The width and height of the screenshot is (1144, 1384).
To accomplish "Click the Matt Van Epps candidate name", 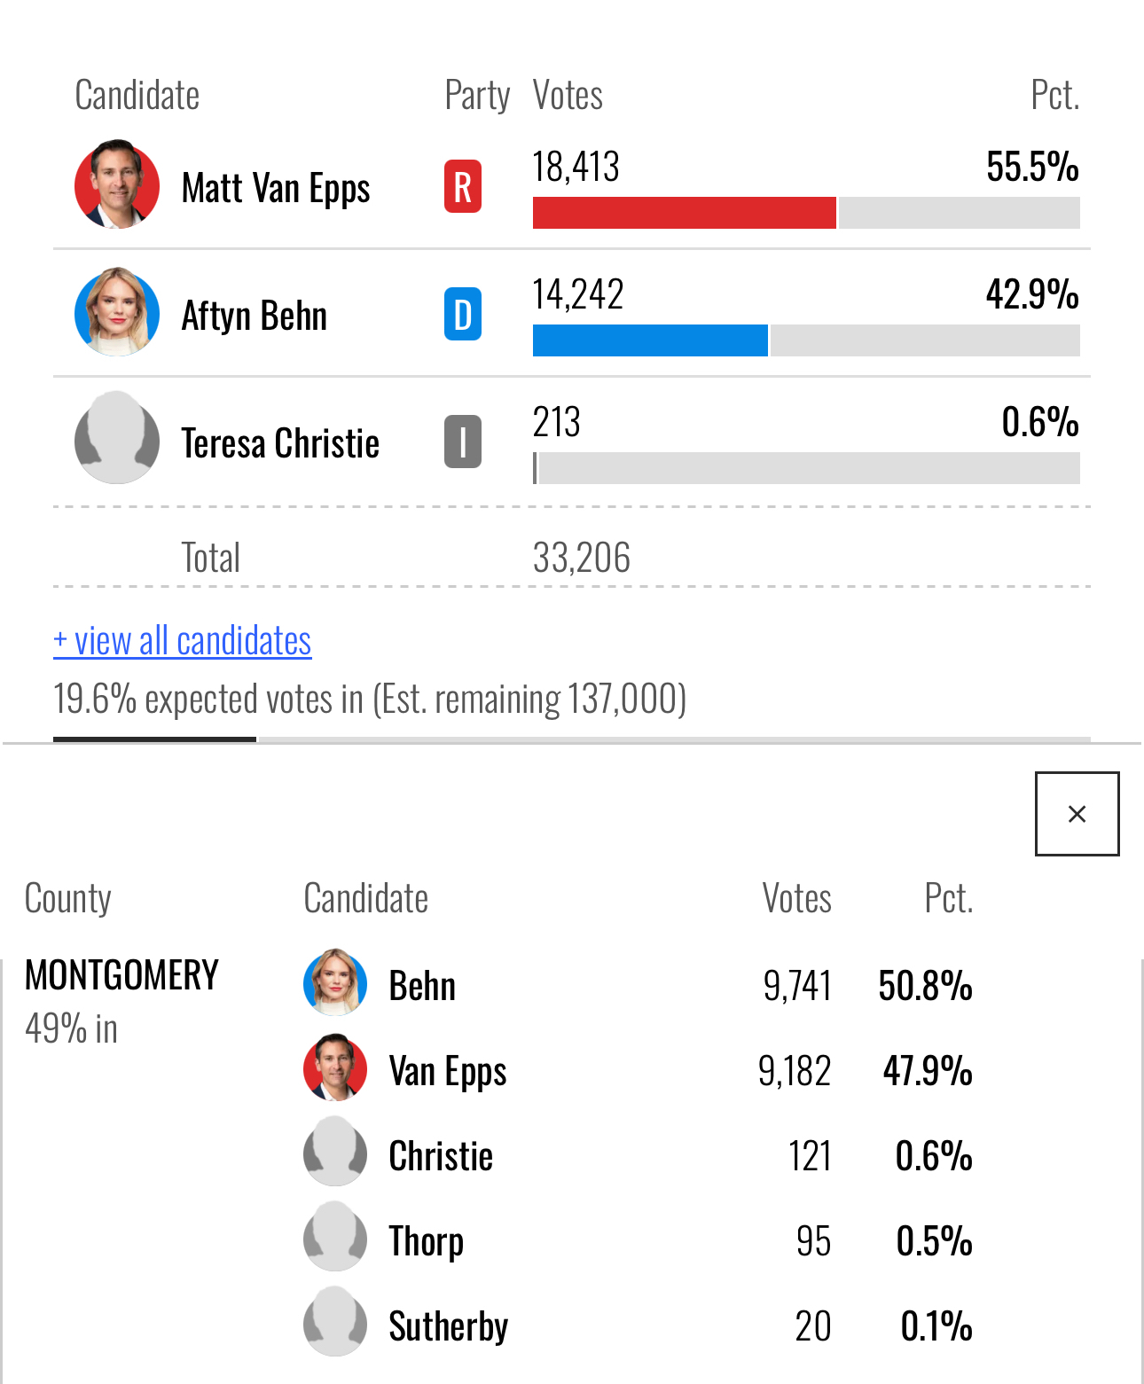I will [x=276, y=188].
